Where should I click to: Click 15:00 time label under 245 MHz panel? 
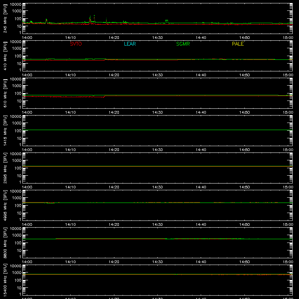pos(288,38)
